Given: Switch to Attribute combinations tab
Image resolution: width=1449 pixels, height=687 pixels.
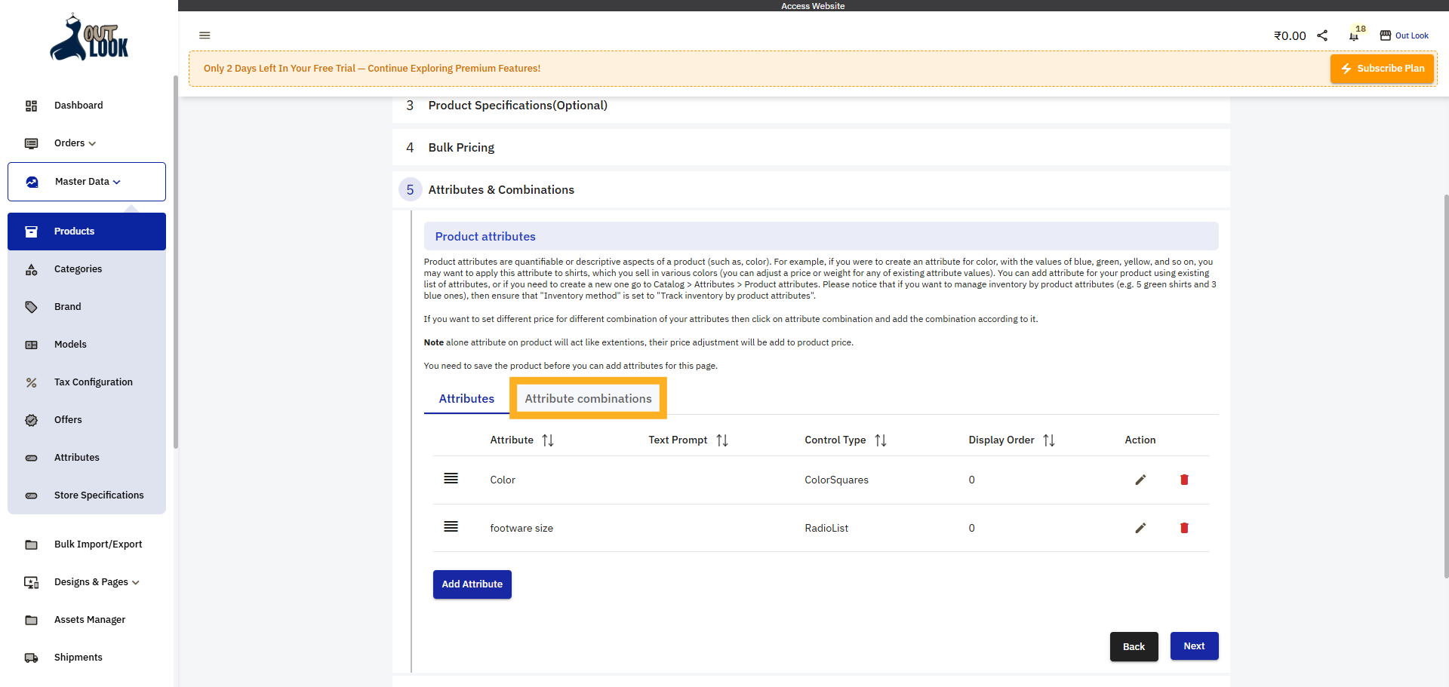Looking at the screenshot, I should tap(588, 399).
